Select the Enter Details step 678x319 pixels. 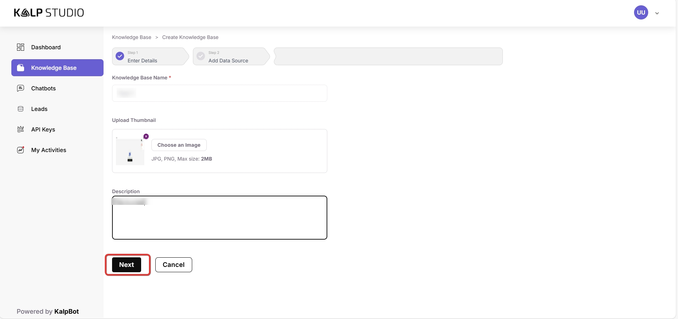(x=142, y=61)
